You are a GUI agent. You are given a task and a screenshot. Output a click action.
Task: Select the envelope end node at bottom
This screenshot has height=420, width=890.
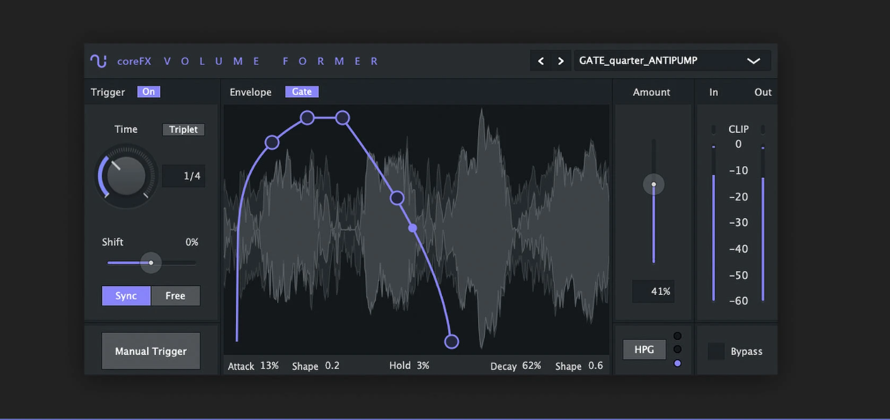coord(451,341)
